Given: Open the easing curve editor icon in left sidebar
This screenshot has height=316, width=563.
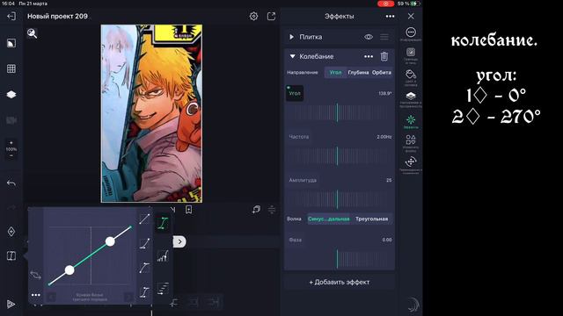Looking at the screenshot, I should tap(11, 255).
